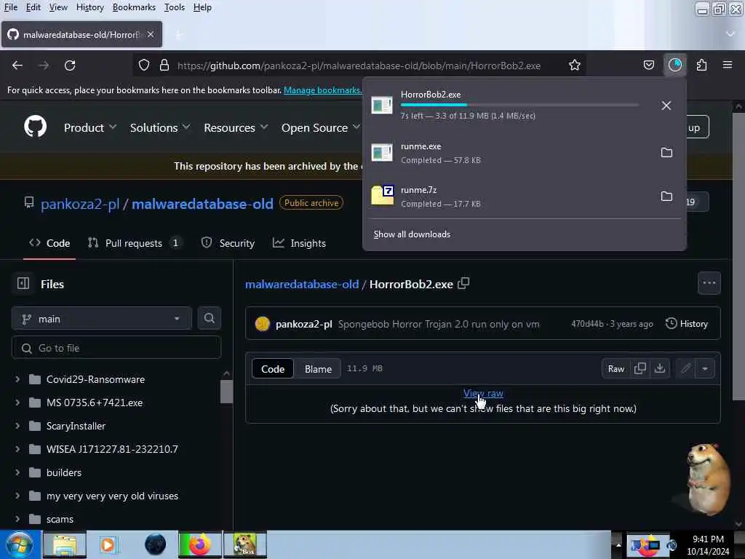The image size is (745, 559).
Task: Click the View raw link
Action: (483, 393)
